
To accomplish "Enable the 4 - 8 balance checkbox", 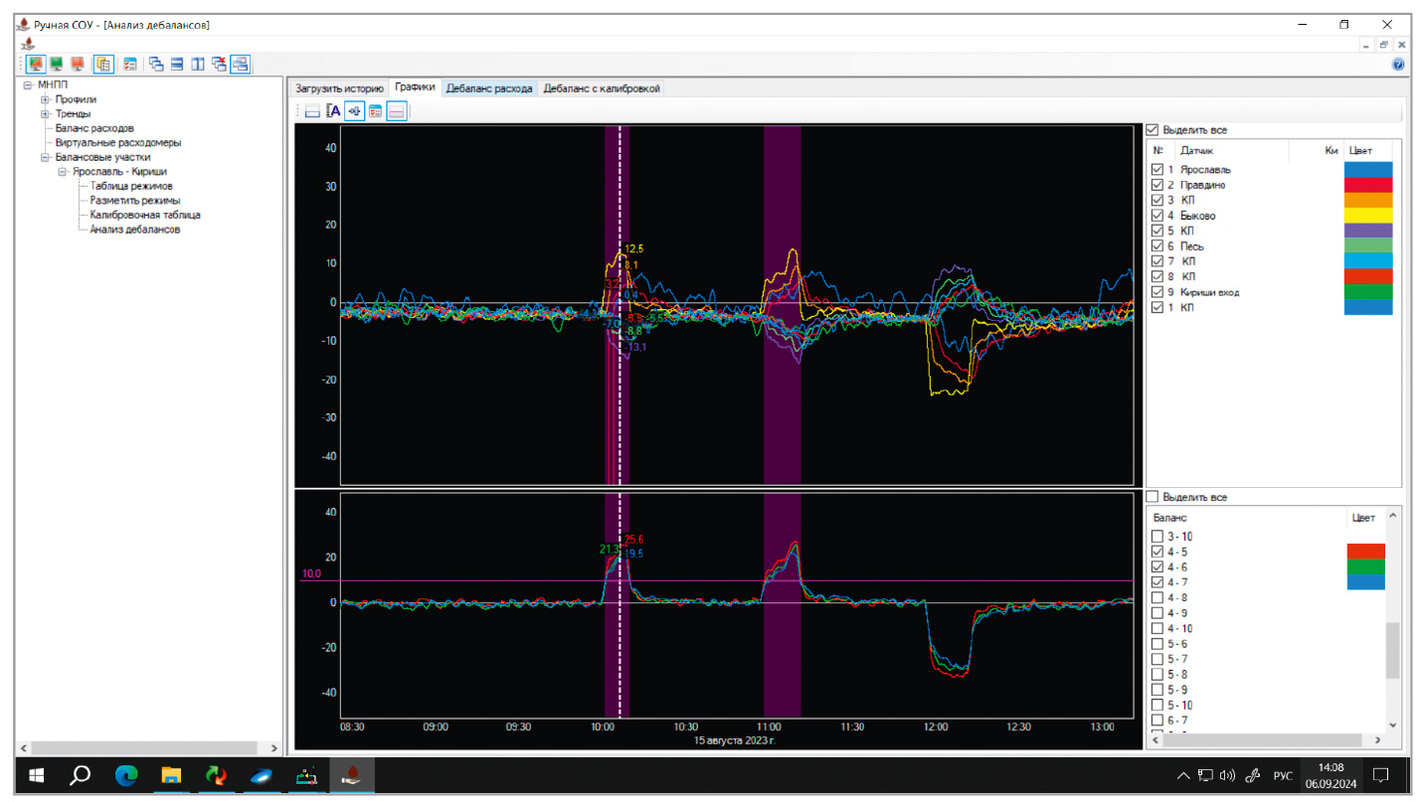I will tap(1156, 597).
